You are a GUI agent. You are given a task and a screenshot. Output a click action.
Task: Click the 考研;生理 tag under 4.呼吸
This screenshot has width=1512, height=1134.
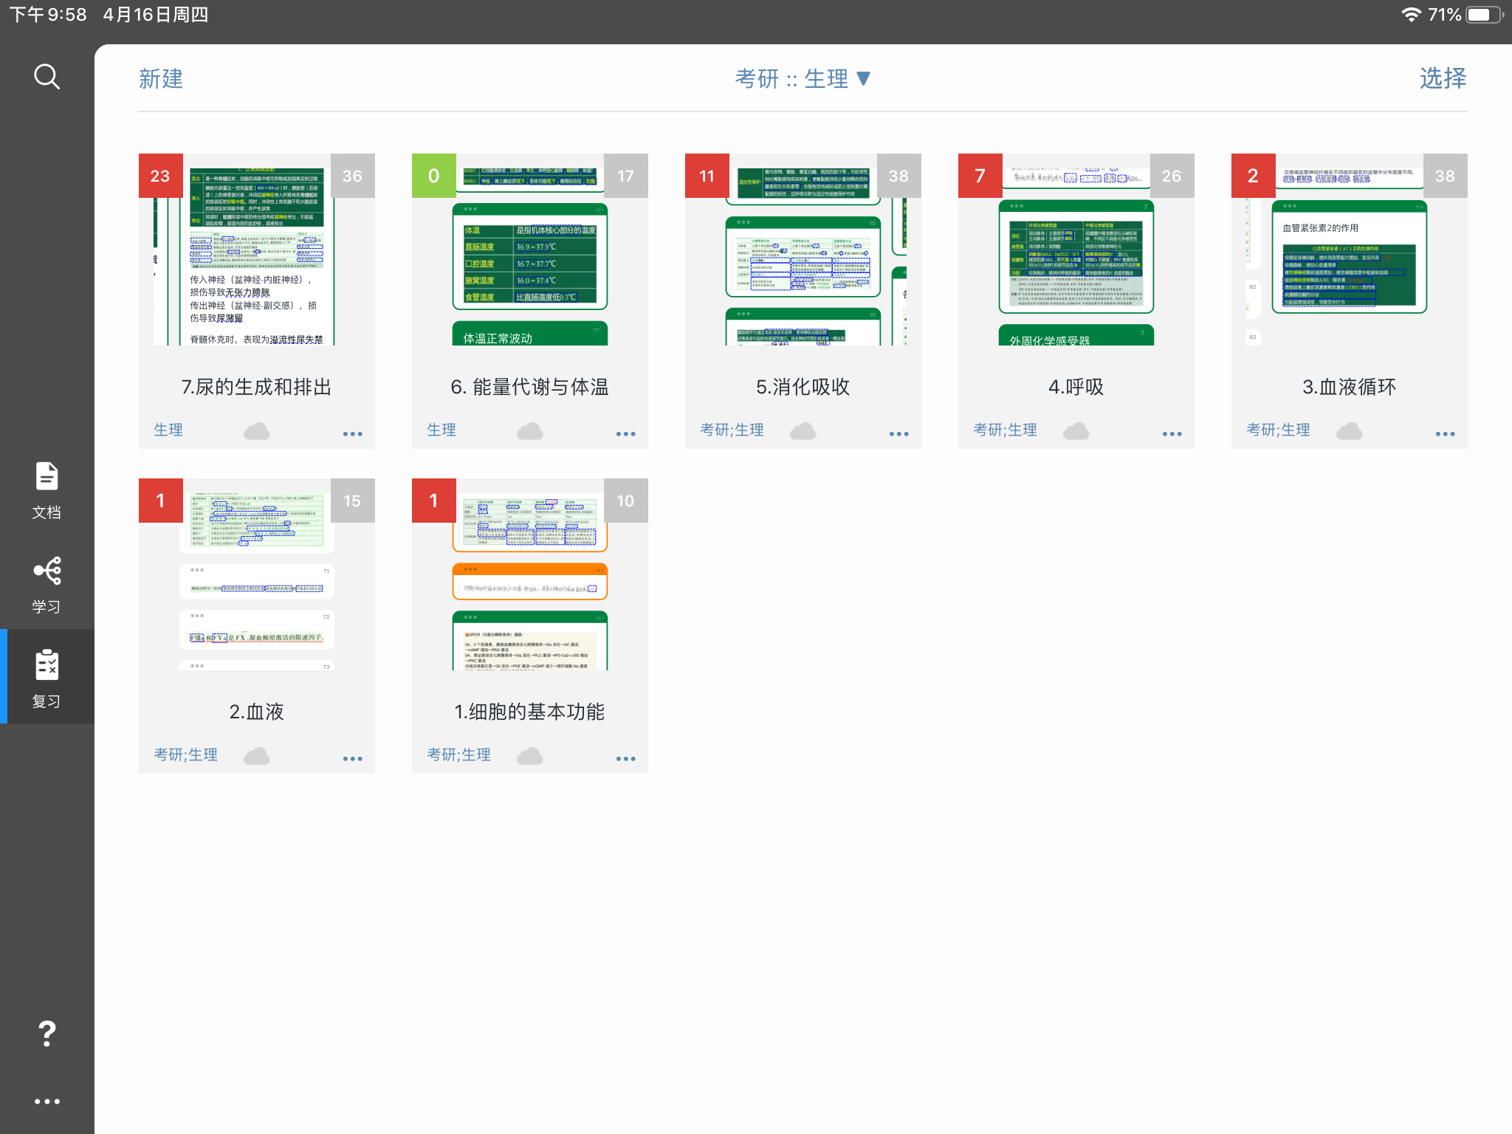[1005, 430]
